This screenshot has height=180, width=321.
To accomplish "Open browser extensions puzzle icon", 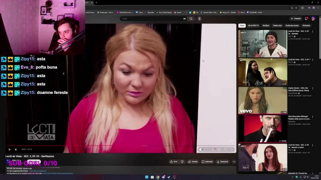I will pos(302,8).
